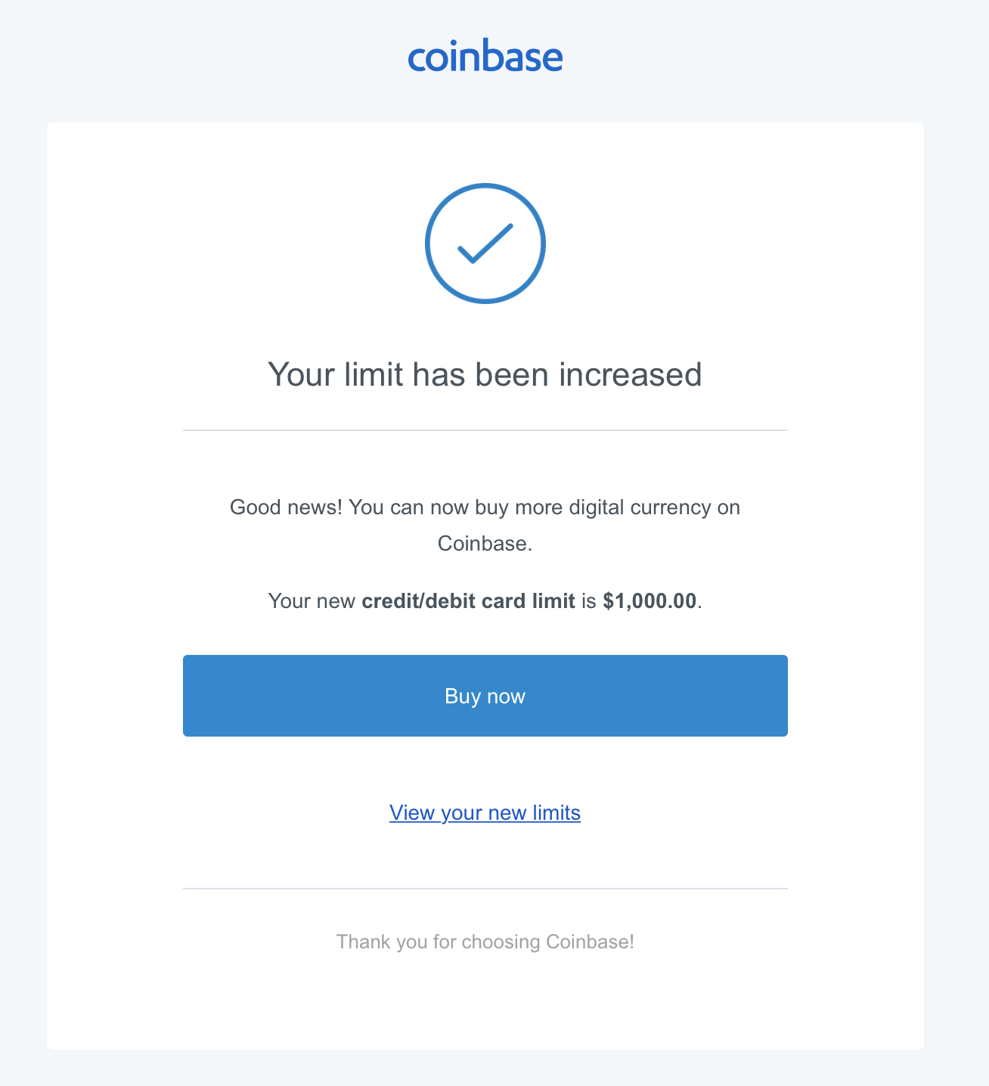Click "Thank you for choosing Coinbase!" footer
The width and height of the screenshot is (989, 1086).
pos(485,942)
